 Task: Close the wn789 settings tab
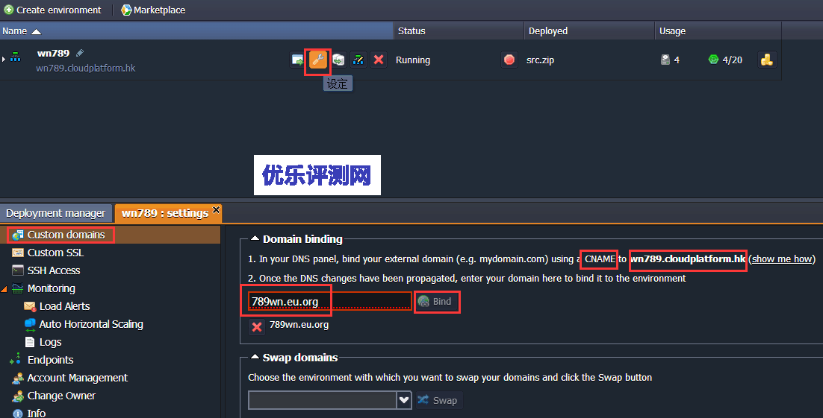[216, 210]
